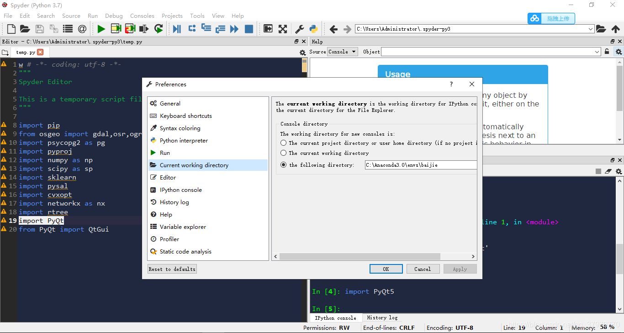
Task: Clear console with eraser icon
Action: 608,171
